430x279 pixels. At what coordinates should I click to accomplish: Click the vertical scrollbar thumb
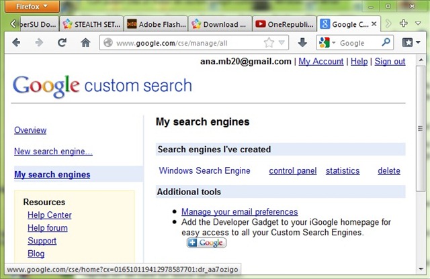421,128
